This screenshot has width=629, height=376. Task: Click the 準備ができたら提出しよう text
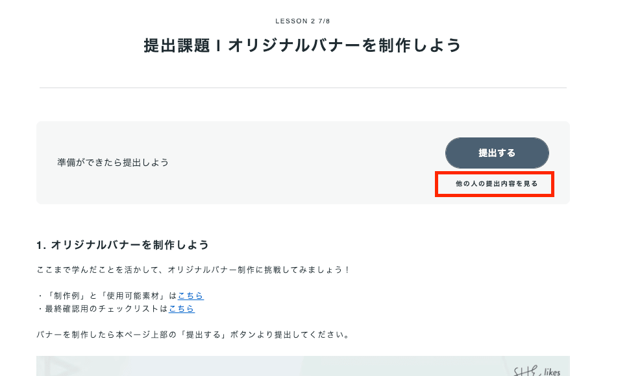point(113,162)
